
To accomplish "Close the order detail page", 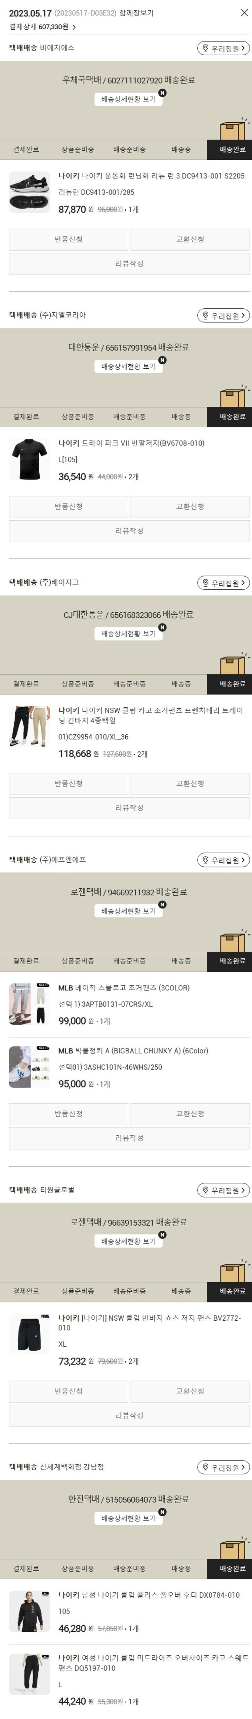I will (x=244, y=13).
